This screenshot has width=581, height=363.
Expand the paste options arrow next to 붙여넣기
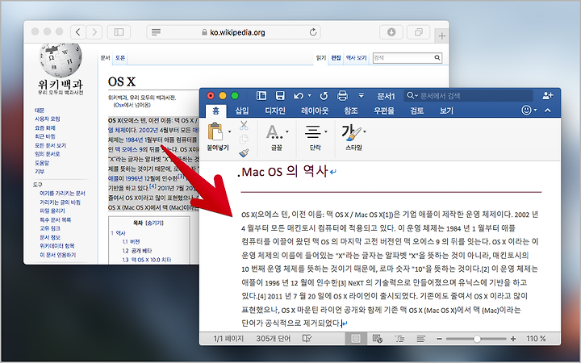point(229,131)
